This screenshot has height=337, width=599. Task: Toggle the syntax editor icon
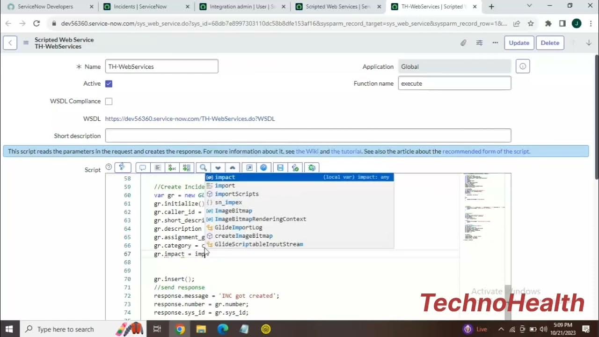pos(122,167)
